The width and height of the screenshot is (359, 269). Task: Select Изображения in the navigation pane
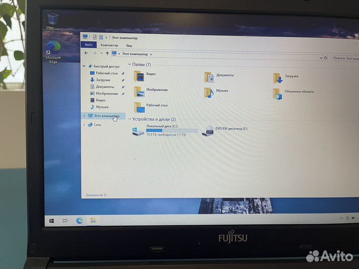tap(107, 94)
